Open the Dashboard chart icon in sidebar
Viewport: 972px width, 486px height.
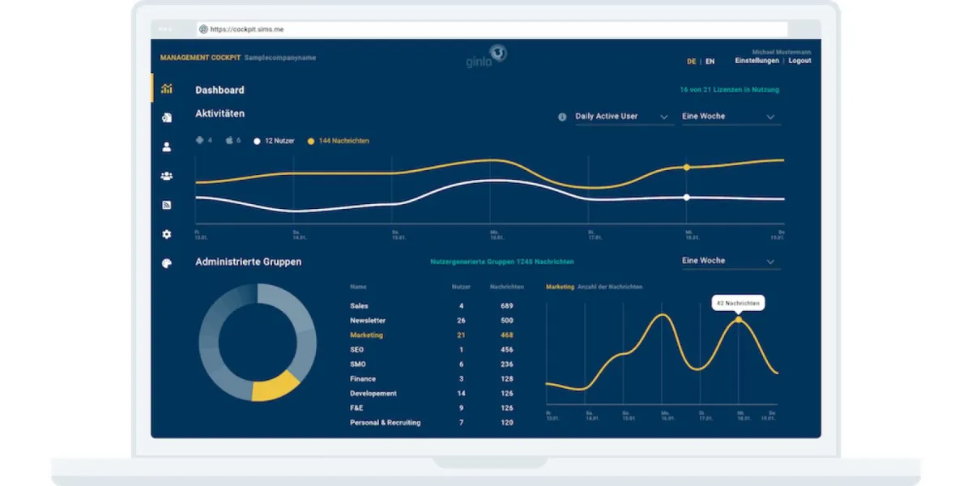click(x=166, y=89)
